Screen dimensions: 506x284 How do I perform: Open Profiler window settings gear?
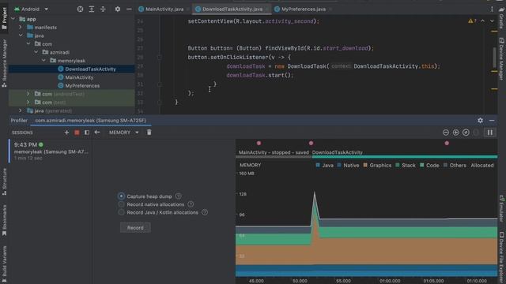point(480,120)
